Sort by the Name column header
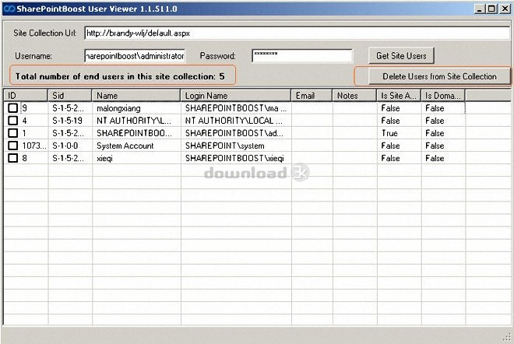 136,95
